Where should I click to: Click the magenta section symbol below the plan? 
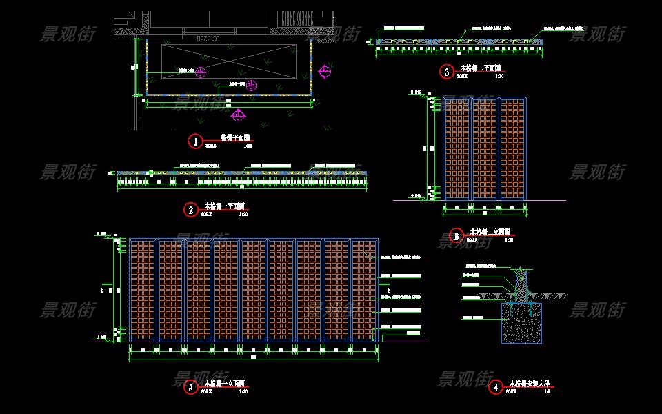pos(237,115)
